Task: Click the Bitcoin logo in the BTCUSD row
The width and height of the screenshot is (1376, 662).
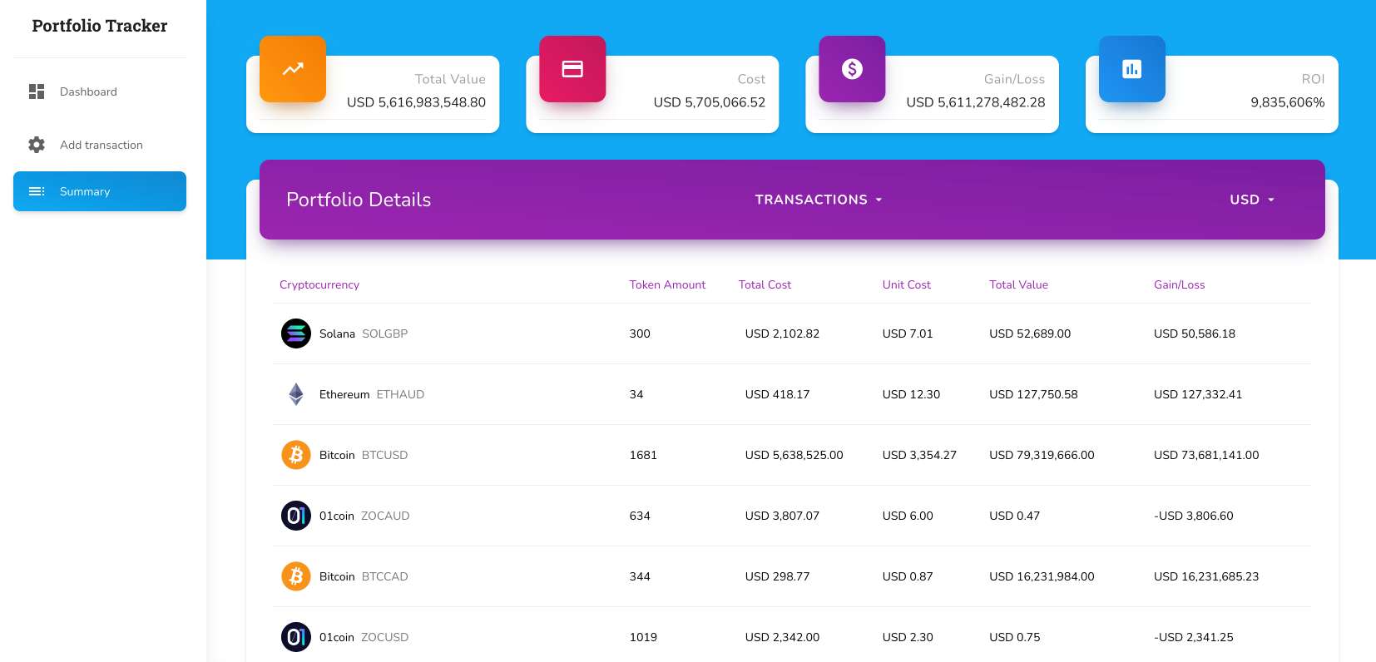Action: coord(296,455)
